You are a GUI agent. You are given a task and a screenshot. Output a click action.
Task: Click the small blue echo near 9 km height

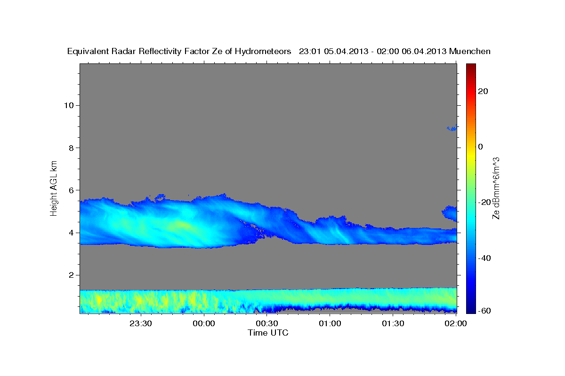[452, 128]
